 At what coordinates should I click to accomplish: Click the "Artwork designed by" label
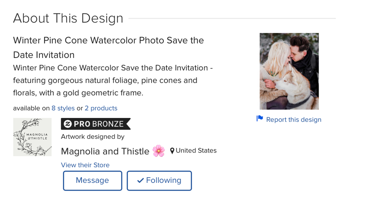[93, 136]
